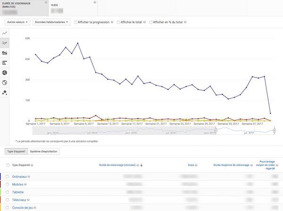Select the Type d'appareil tab
Screen dimensions: 283x211
(15, 151)
